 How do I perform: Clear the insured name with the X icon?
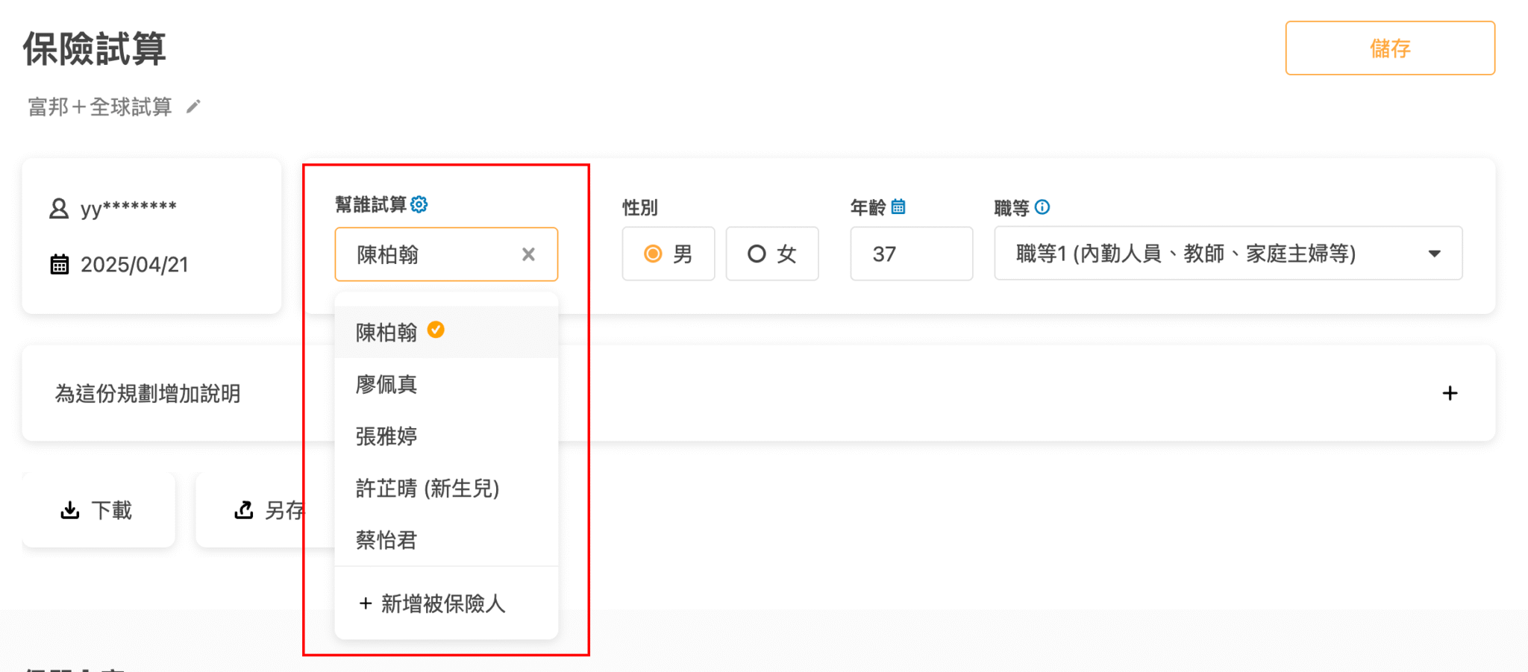tap(529, 254)
